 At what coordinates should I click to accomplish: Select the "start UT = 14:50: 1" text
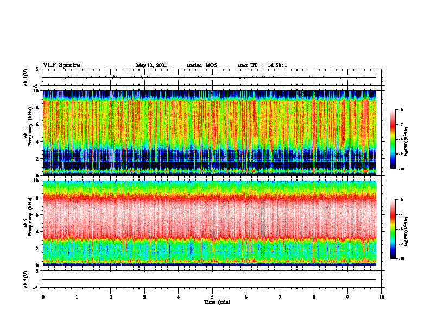click(262, 65)
